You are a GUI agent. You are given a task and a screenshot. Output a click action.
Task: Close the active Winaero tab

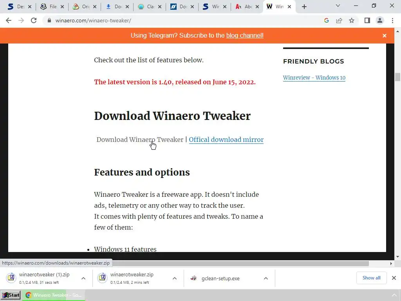pyautogui.click(x=289, y=7)
